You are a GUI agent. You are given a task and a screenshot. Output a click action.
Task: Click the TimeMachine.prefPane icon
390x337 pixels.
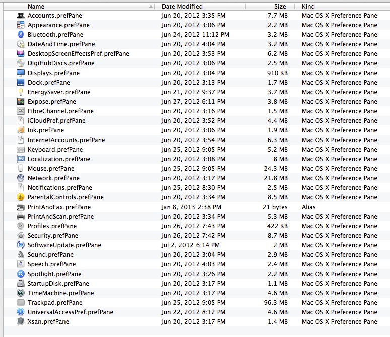21,293
